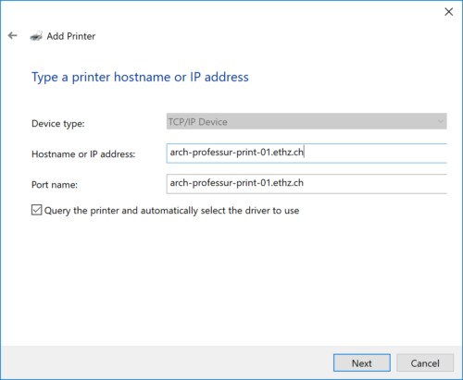Screen dimensions: 463x380
Task: Click inside the Port name text field
Action: pos(307,184)
